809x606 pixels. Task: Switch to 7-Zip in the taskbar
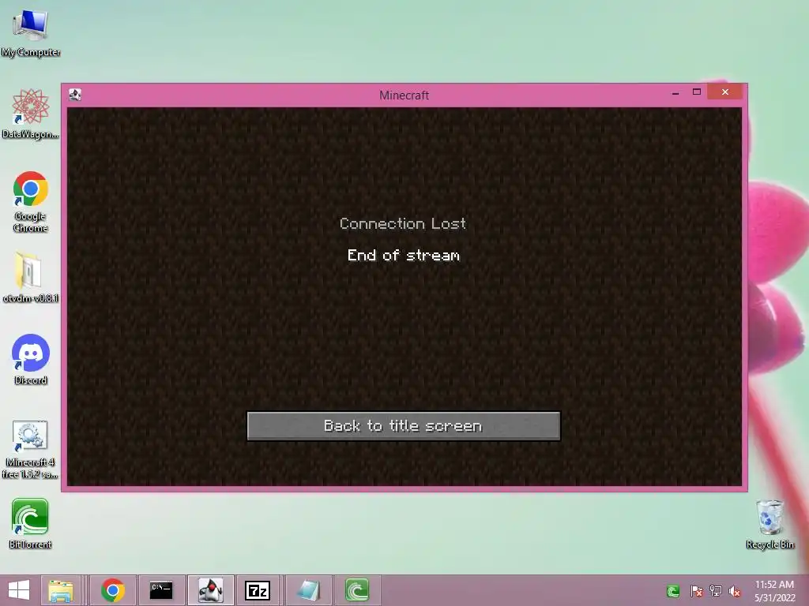pos(258,590)
